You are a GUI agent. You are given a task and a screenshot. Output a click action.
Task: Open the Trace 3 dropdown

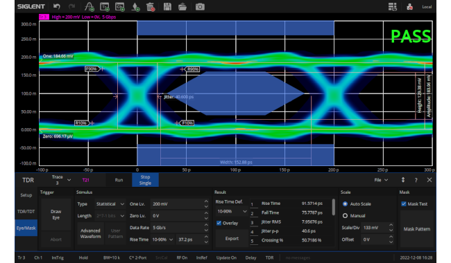coord(61,180)
